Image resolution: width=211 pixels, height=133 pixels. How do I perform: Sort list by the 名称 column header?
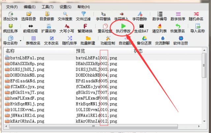39,51
